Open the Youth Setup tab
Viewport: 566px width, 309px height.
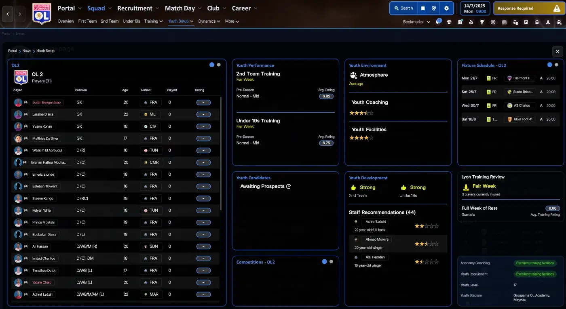pos(181,21)
